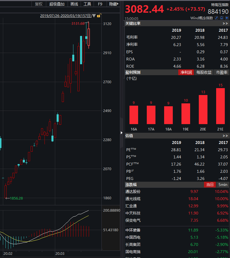
Task: Open 通达股份 in the gainers list
Action: point(133,191)
